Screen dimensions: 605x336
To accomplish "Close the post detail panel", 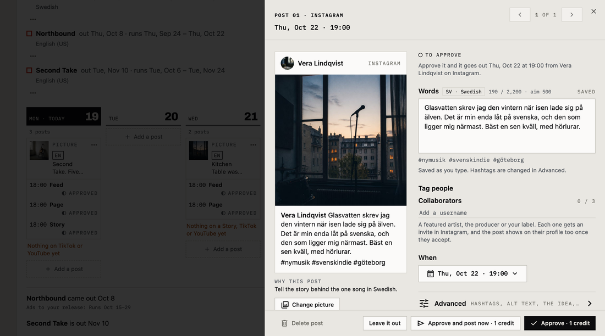I will (x=593, y=12).
